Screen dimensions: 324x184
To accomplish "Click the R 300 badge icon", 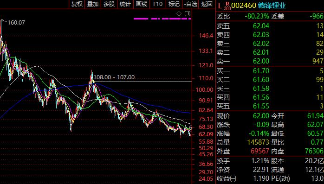I will coord(227,6).
